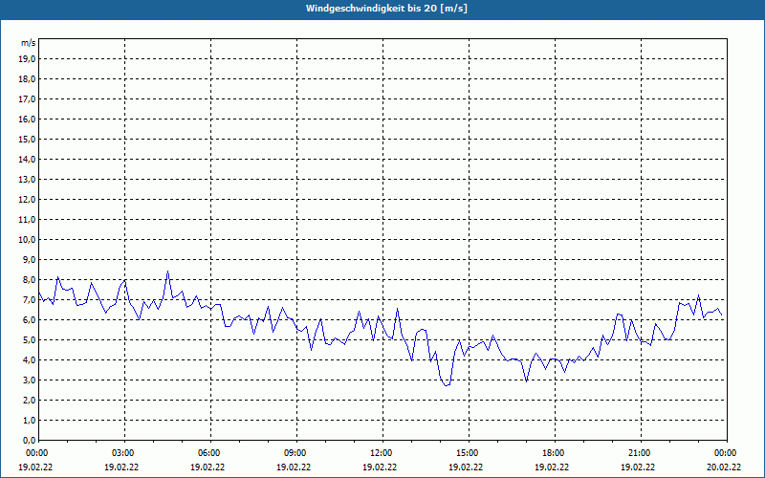Select the '19,0' y-axis label
Screen dimensions: 765x478
click(27, 59)
